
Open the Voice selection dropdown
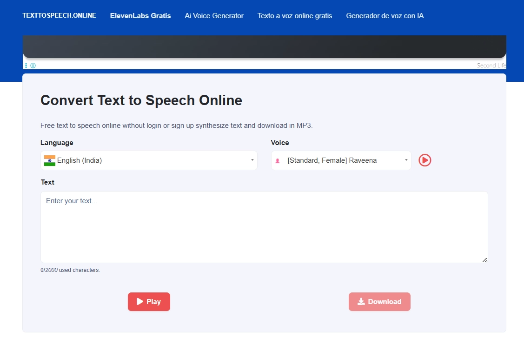pyautogui.click(x=341, y=160)
